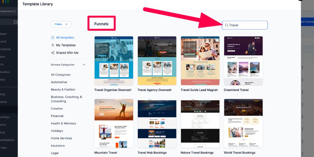Choose the Beauty & Fashion category
314x157 pixels.
click(x=63, y=89)
